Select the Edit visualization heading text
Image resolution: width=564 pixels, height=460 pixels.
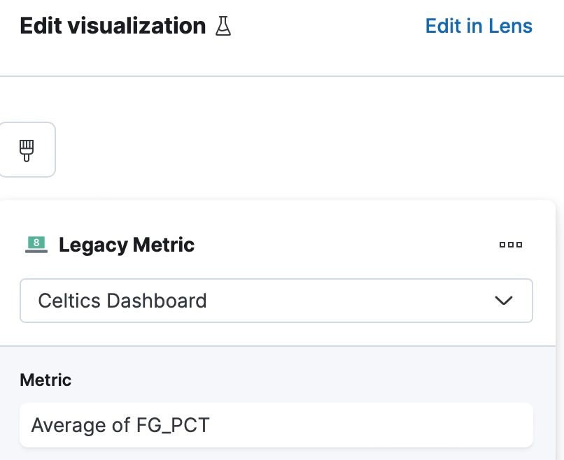(x=113, y=27)
